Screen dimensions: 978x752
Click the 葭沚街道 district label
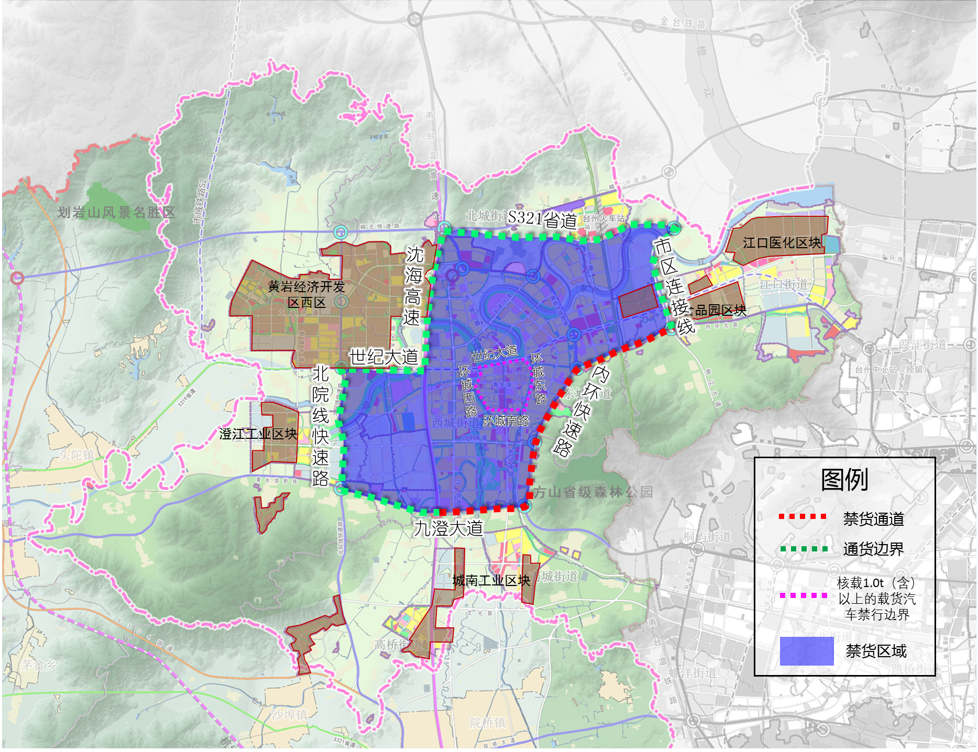922,345
